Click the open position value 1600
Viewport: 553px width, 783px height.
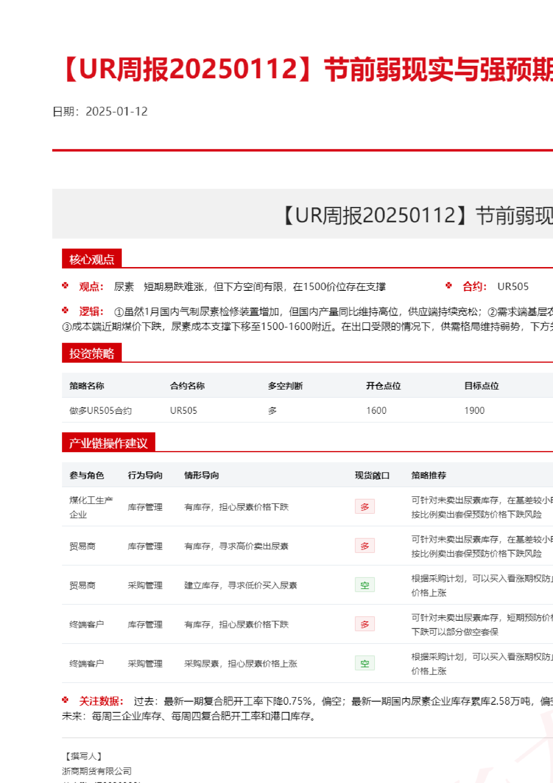[x=376, y=411]
